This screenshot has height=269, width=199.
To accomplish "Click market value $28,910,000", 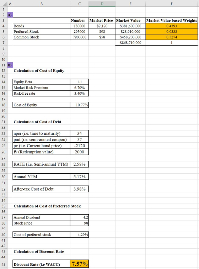I will (130, 32).
